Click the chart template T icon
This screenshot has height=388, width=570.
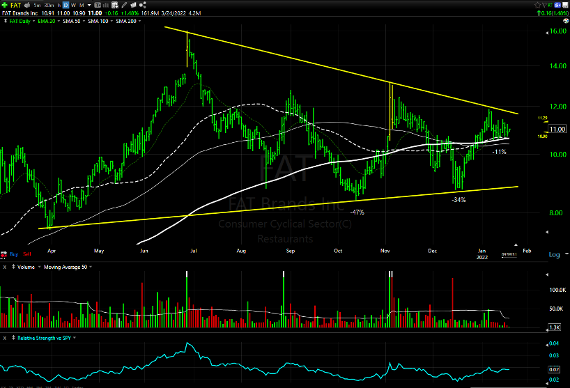tap(98, 5)
